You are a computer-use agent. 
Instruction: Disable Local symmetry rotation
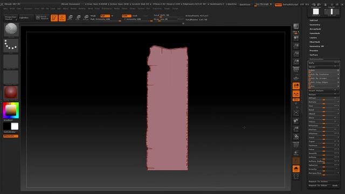pos(296,86)
